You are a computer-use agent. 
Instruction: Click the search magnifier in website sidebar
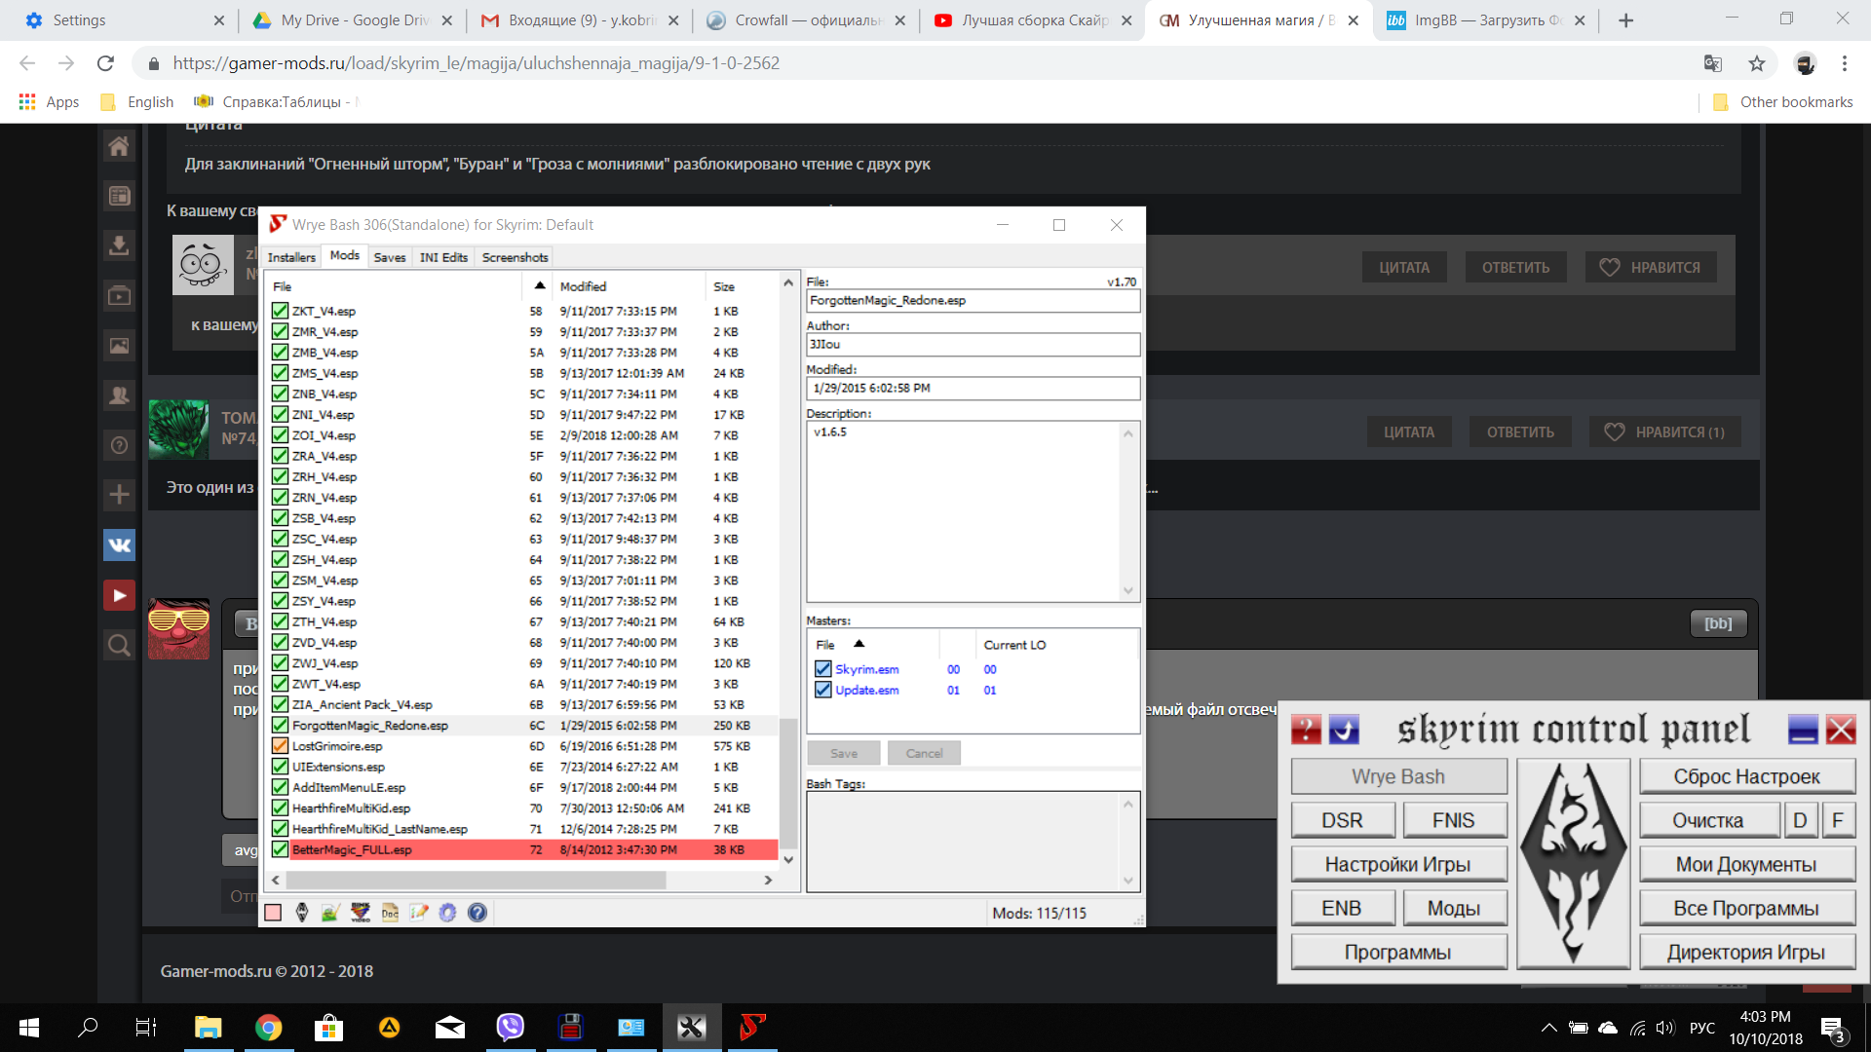click(x=119, y=645)
